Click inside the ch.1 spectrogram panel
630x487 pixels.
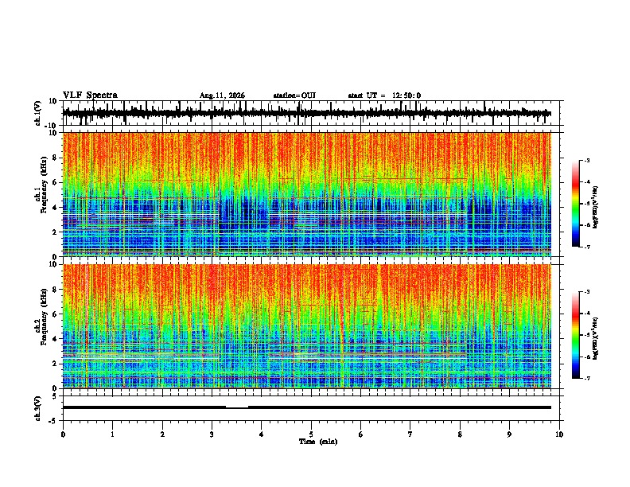click(306, 194)
